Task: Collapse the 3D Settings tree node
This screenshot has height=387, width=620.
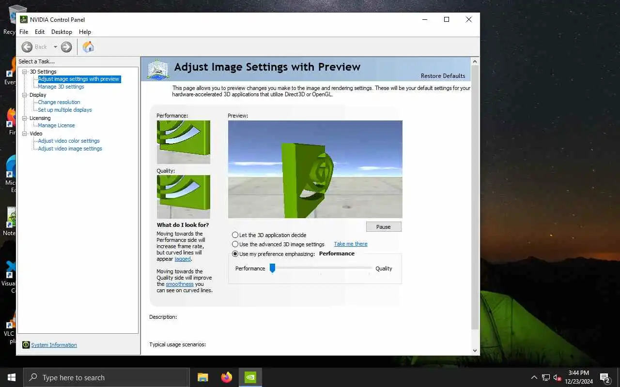Action: pyautogui.click(x=25, y=72)
